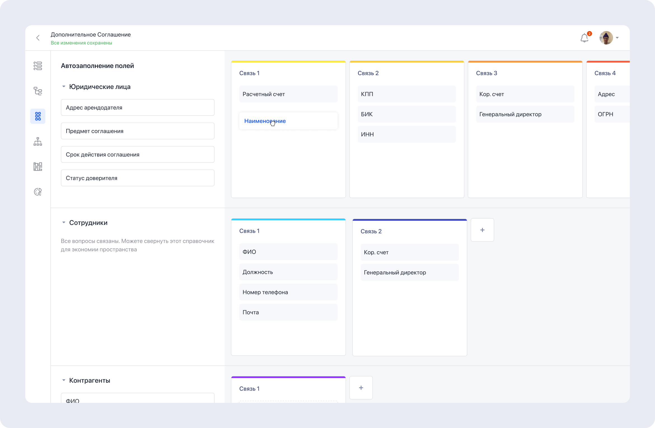Click Кор. счет in Юридические лица Связь 3
Viewport: 655px width, 428px height.
525,94
